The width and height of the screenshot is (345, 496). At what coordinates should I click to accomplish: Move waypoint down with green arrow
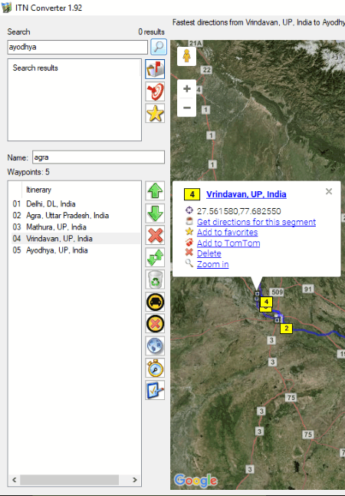(x=155, y=213)
